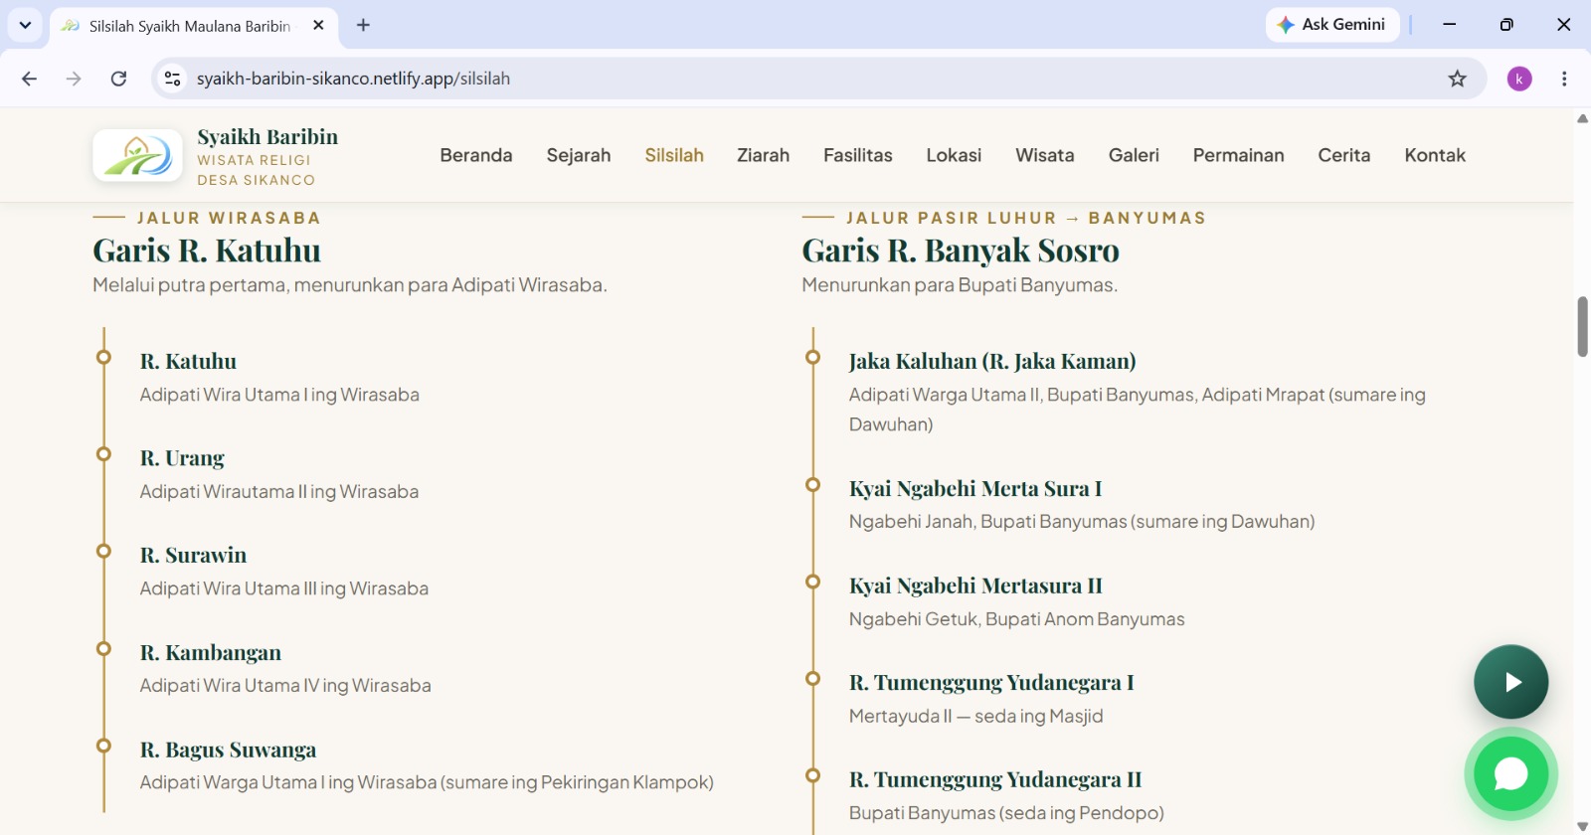Go to the Beranda page

coord(476,155)
